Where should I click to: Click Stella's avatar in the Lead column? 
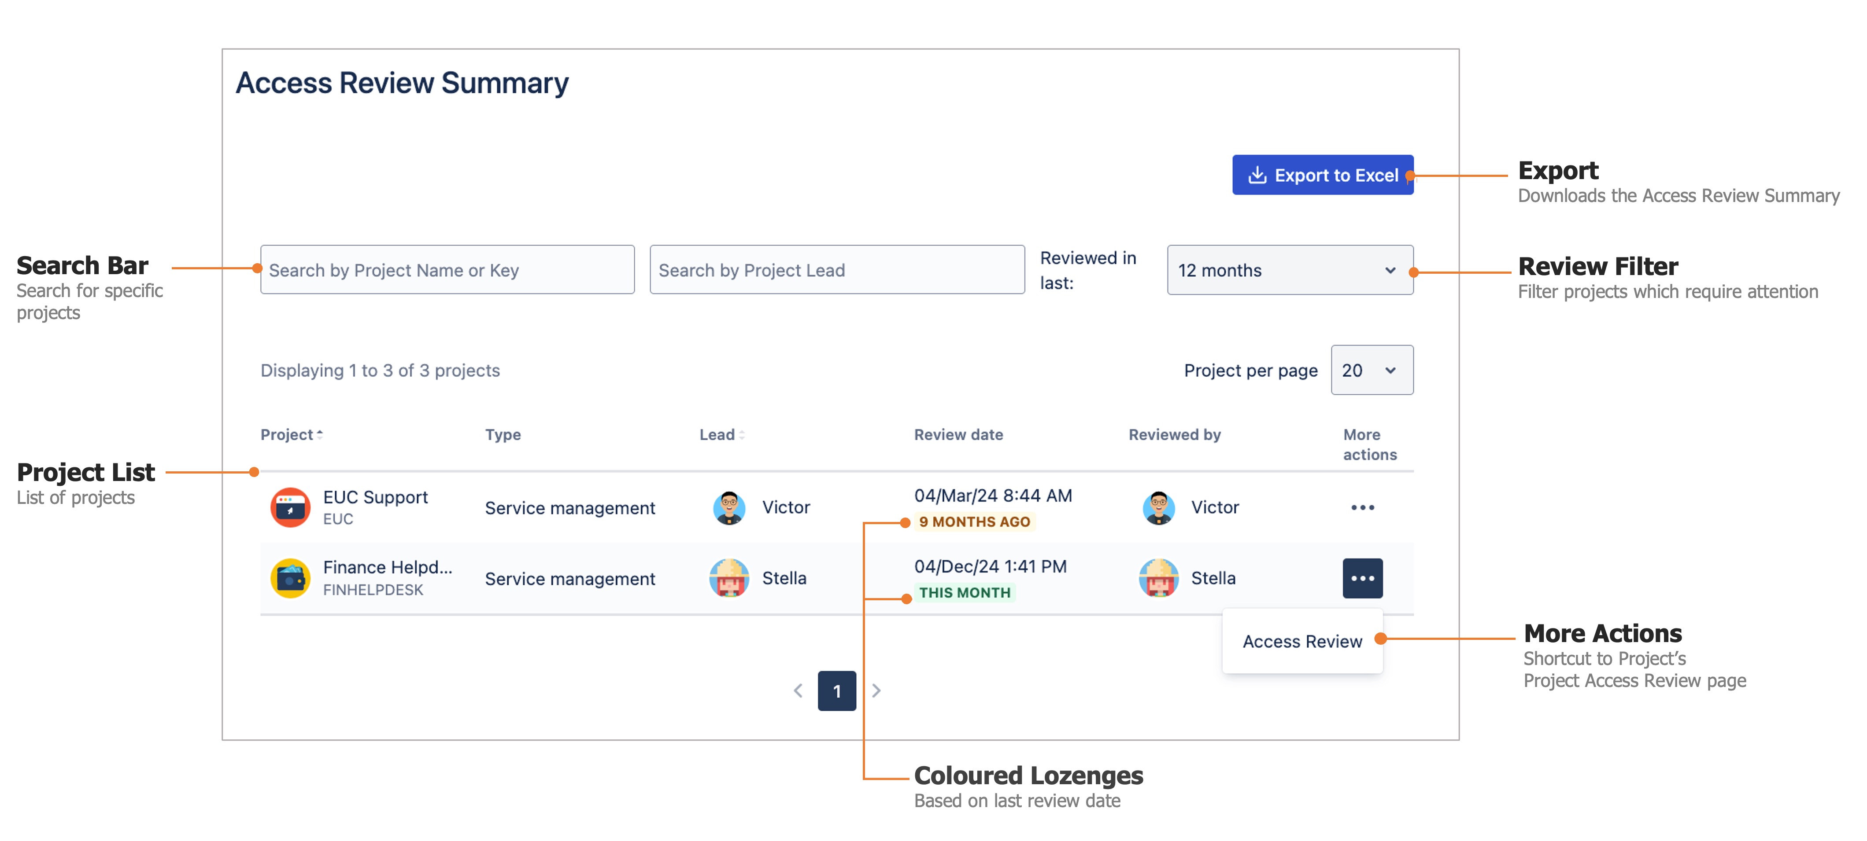pyautogui.click(x=728, y=577)
